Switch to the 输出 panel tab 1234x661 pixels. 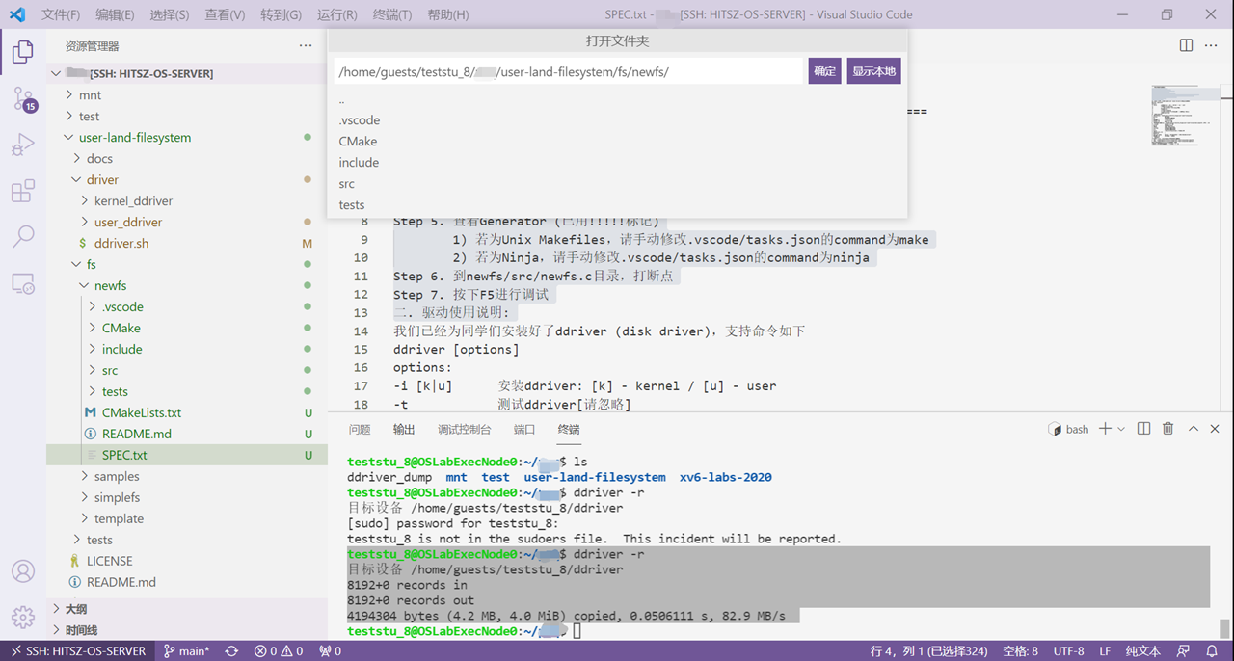click(x=404, y=429)
